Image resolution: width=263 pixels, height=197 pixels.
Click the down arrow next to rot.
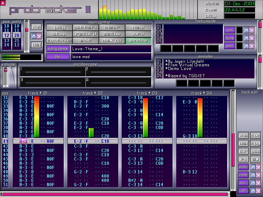point(258,191)
